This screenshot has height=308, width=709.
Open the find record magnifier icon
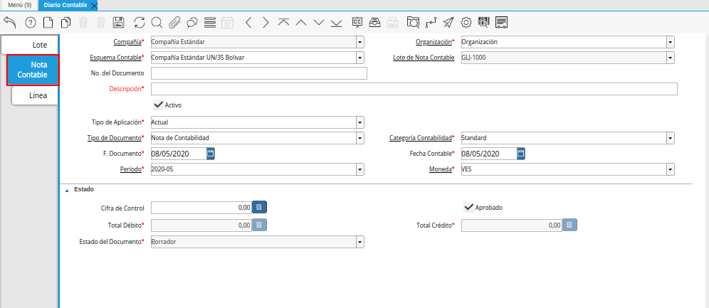[157, 23]
